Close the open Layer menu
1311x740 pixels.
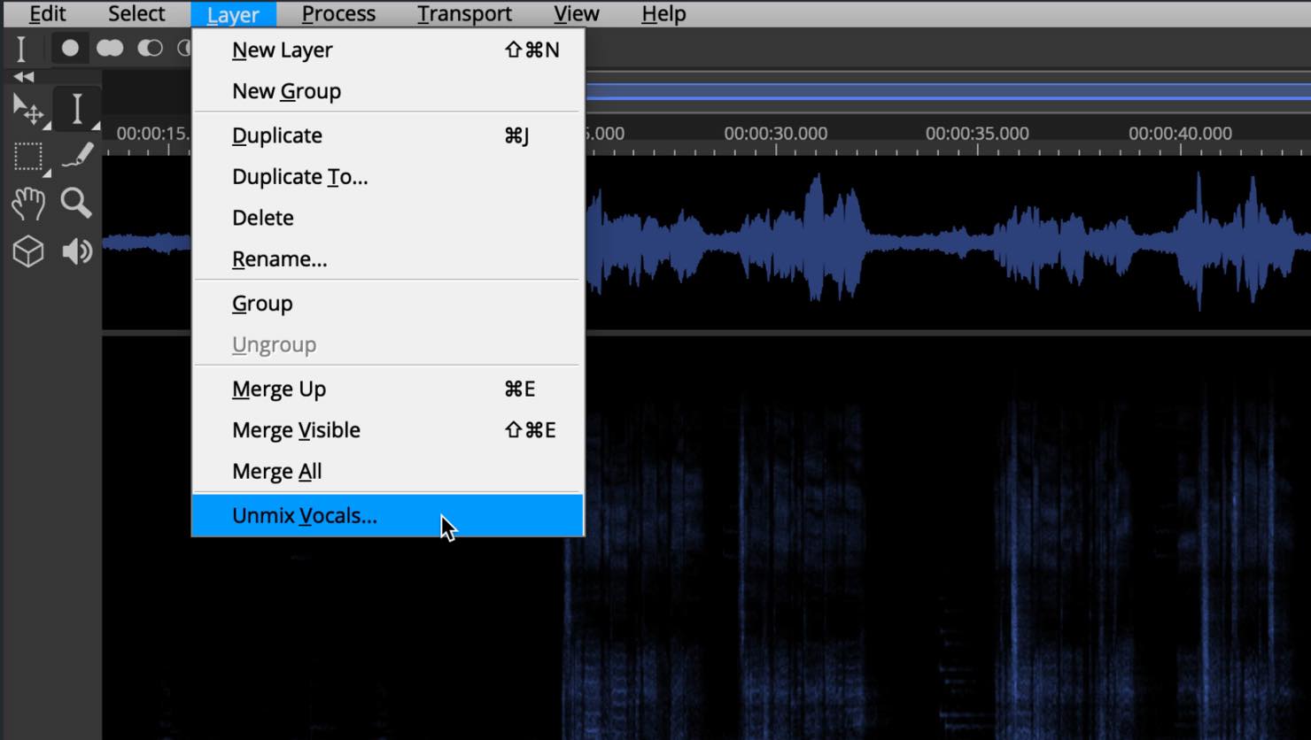click(233, 14)
